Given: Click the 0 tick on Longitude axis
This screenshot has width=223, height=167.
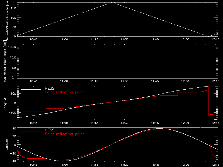Looking at the screenshot, I should 15,103.
